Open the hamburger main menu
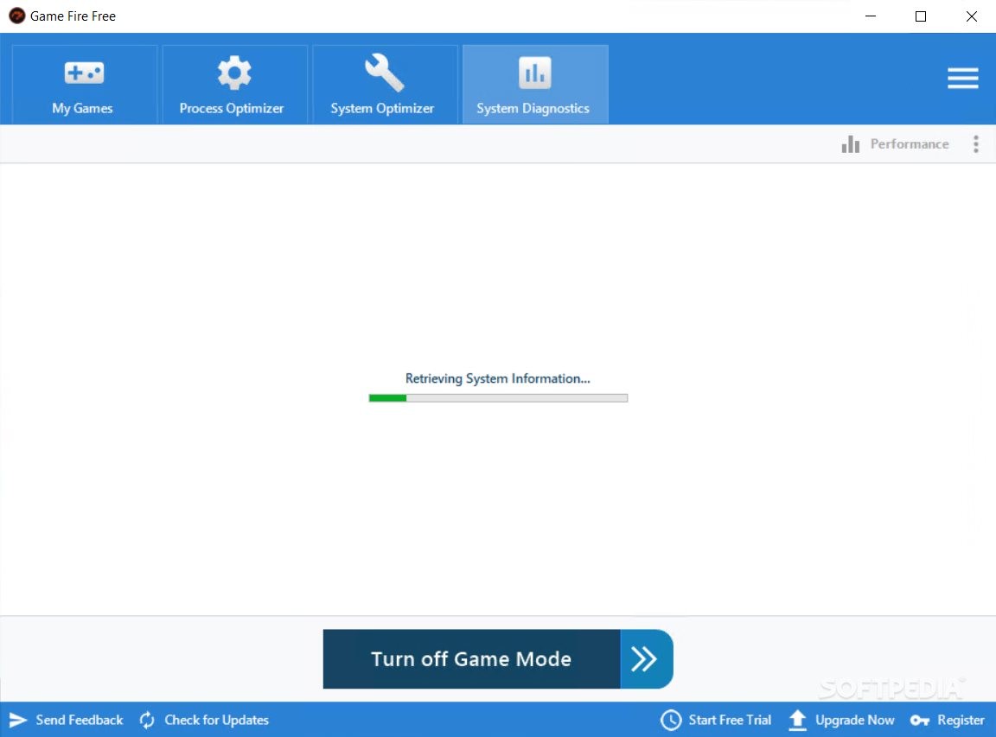This screenshot has height=737, width=996. tap(962, 78)
